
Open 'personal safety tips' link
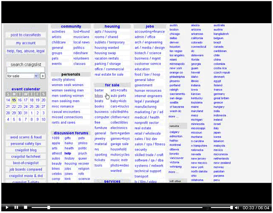point(26,144)
